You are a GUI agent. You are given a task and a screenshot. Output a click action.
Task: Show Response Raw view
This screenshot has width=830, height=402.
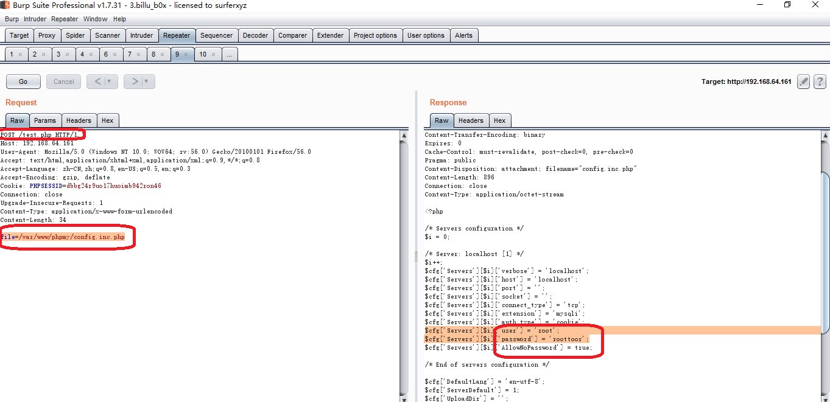click(441, 120)
